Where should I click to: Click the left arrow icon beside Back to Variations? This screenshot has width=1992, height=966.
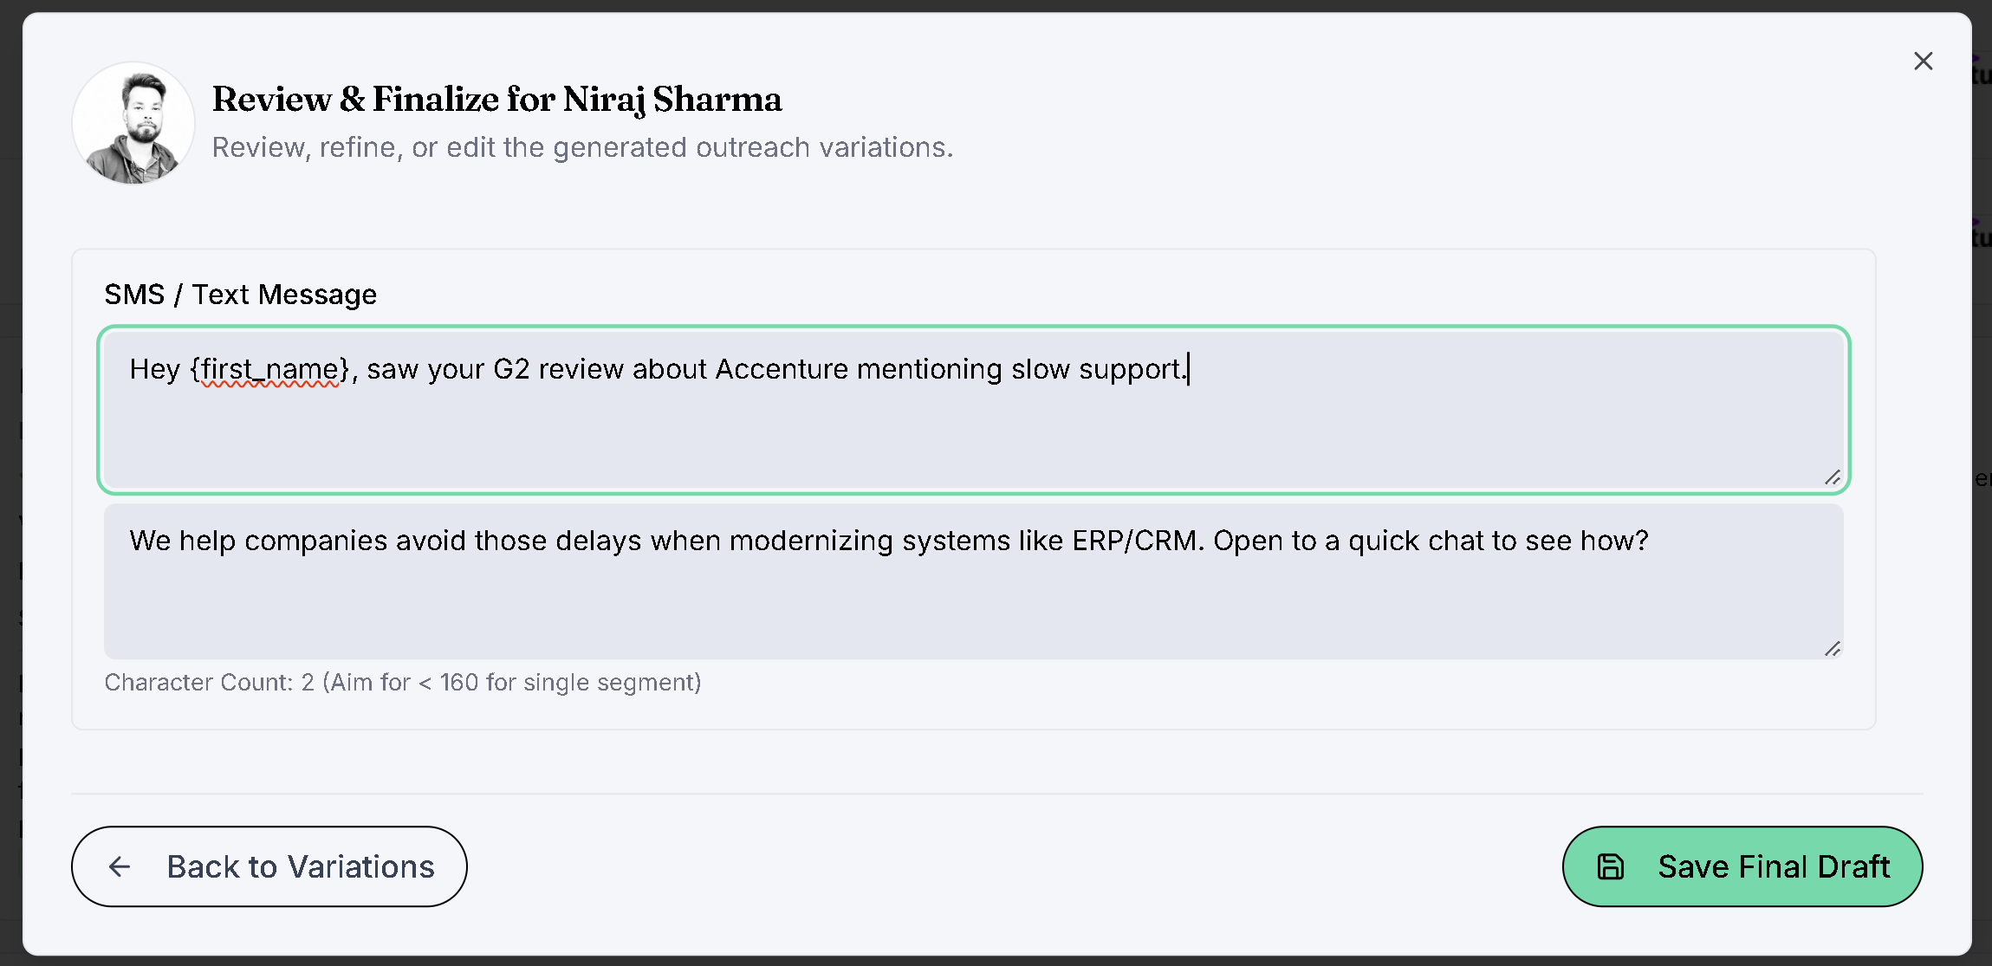click(120, 866)
